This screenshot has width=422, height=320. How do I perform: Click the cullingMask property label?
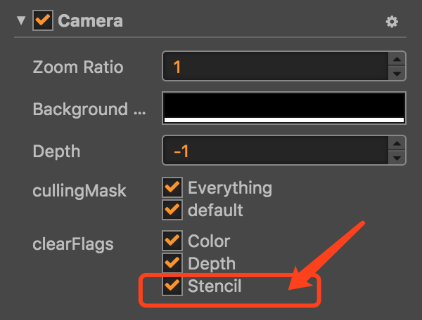[x=79, y=191]
